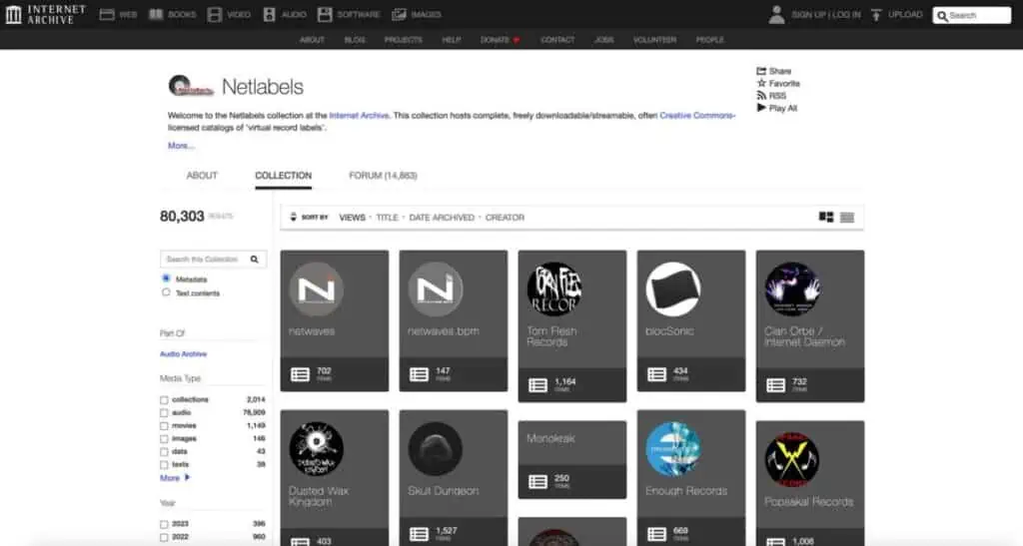Open the Clan Orbe / Internet Daemon thumbnail
The height and width of the screenshot is (546, 1023).
[x=792, y=288]
